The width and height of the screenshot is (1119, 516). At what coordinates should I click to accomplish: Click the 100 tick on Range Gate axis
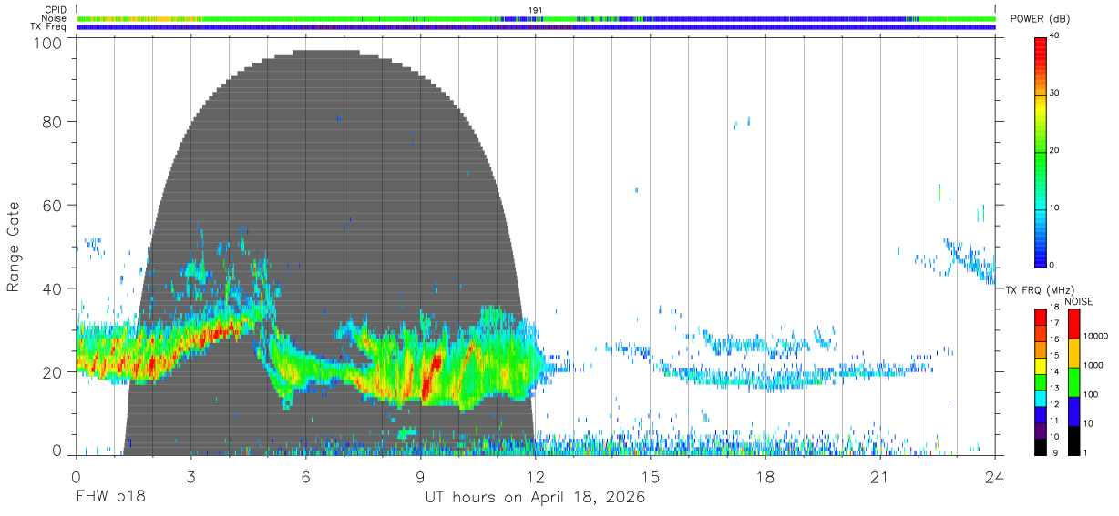47,43
